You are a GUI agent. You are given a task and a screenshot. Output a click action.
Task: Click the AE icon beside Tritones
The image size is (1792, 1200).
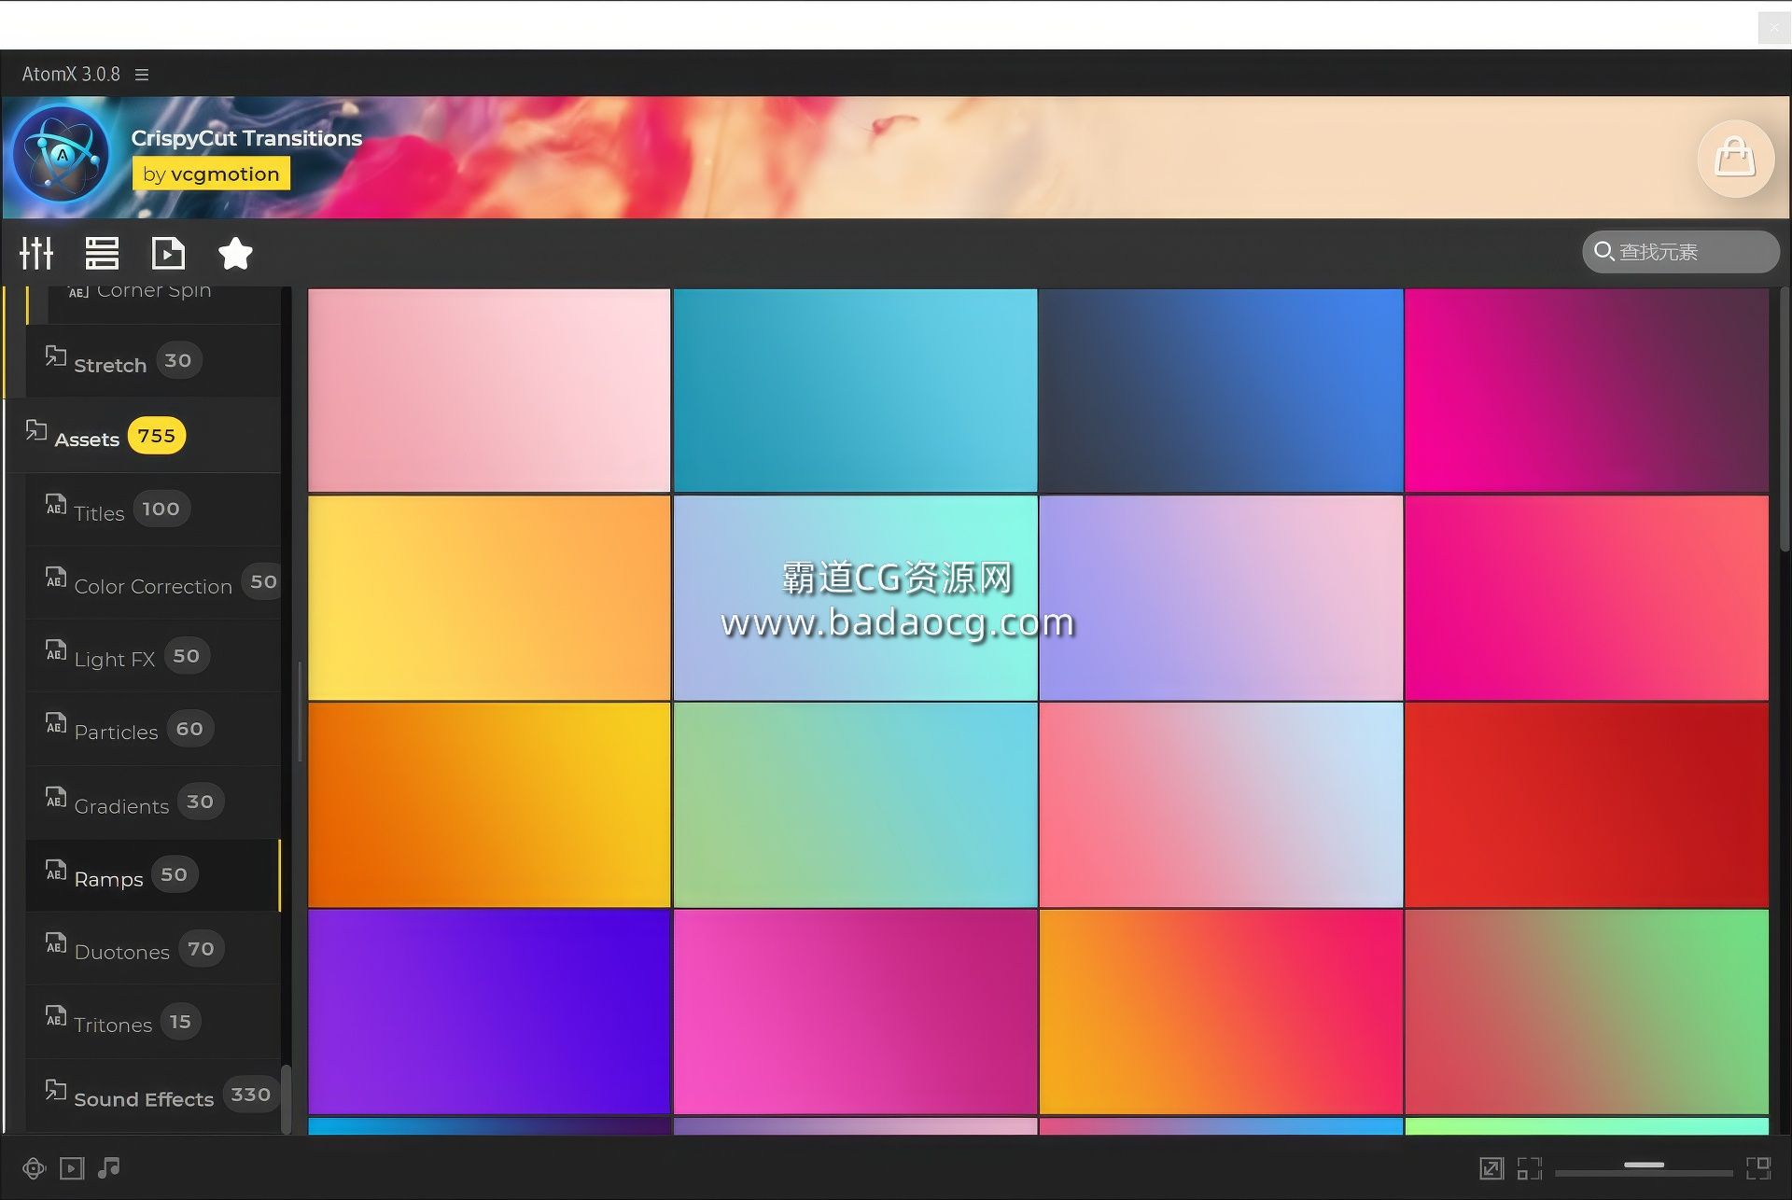click(56, 1016)
